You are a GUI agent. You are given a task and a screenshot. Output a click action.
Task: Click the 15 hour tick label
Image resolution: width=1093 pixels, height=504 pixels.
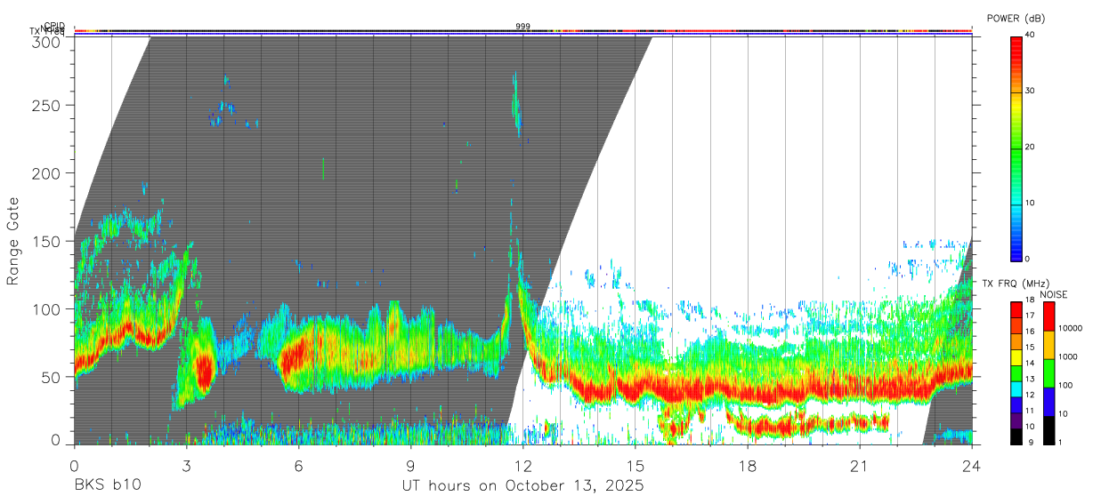(x=635, y=465)
